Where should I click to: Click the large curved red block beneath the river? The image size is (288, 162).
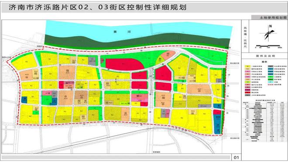point(125,64)
